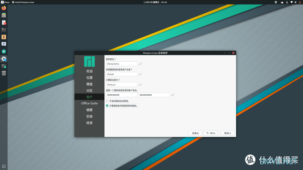Open the Manjaro Menu in top panel

5,2
